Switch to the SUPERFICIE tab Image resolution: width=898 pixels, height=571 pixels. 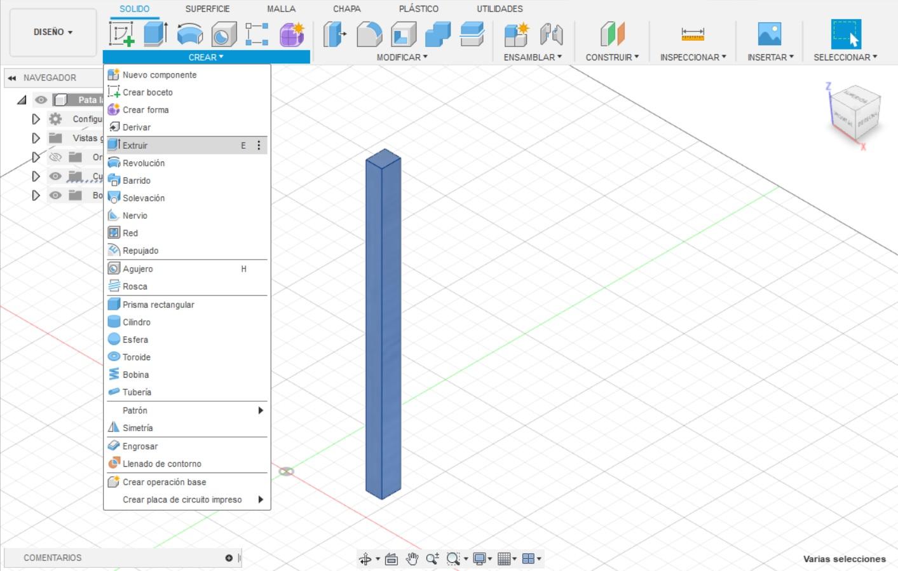208,9
